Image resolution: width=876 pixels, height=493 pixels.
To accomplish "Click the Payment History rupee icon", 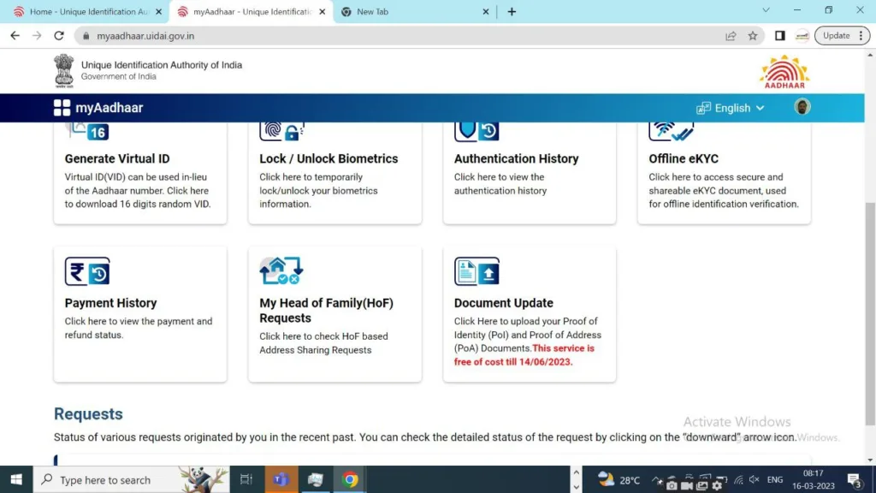I will (87, 272).
